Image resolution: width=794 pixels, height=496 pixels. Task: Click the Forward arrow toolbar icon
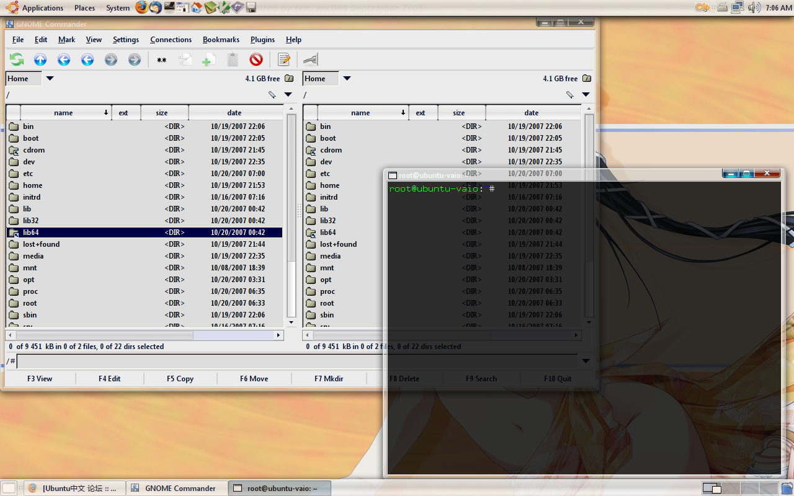point(111,60)
